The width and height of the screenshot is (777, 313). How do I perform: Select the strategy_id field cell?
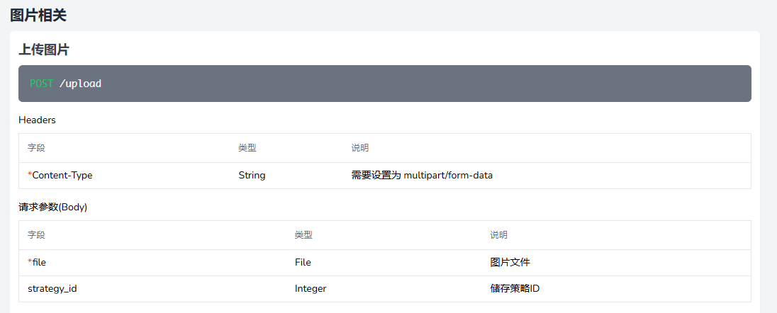(x=52, y=288)
